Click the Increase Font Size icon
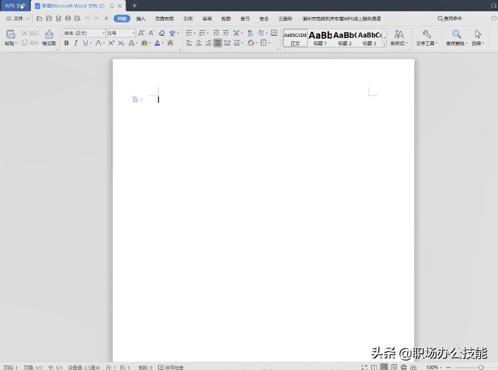Viewport: 498px width, 370px height. [x=142, y=33]
